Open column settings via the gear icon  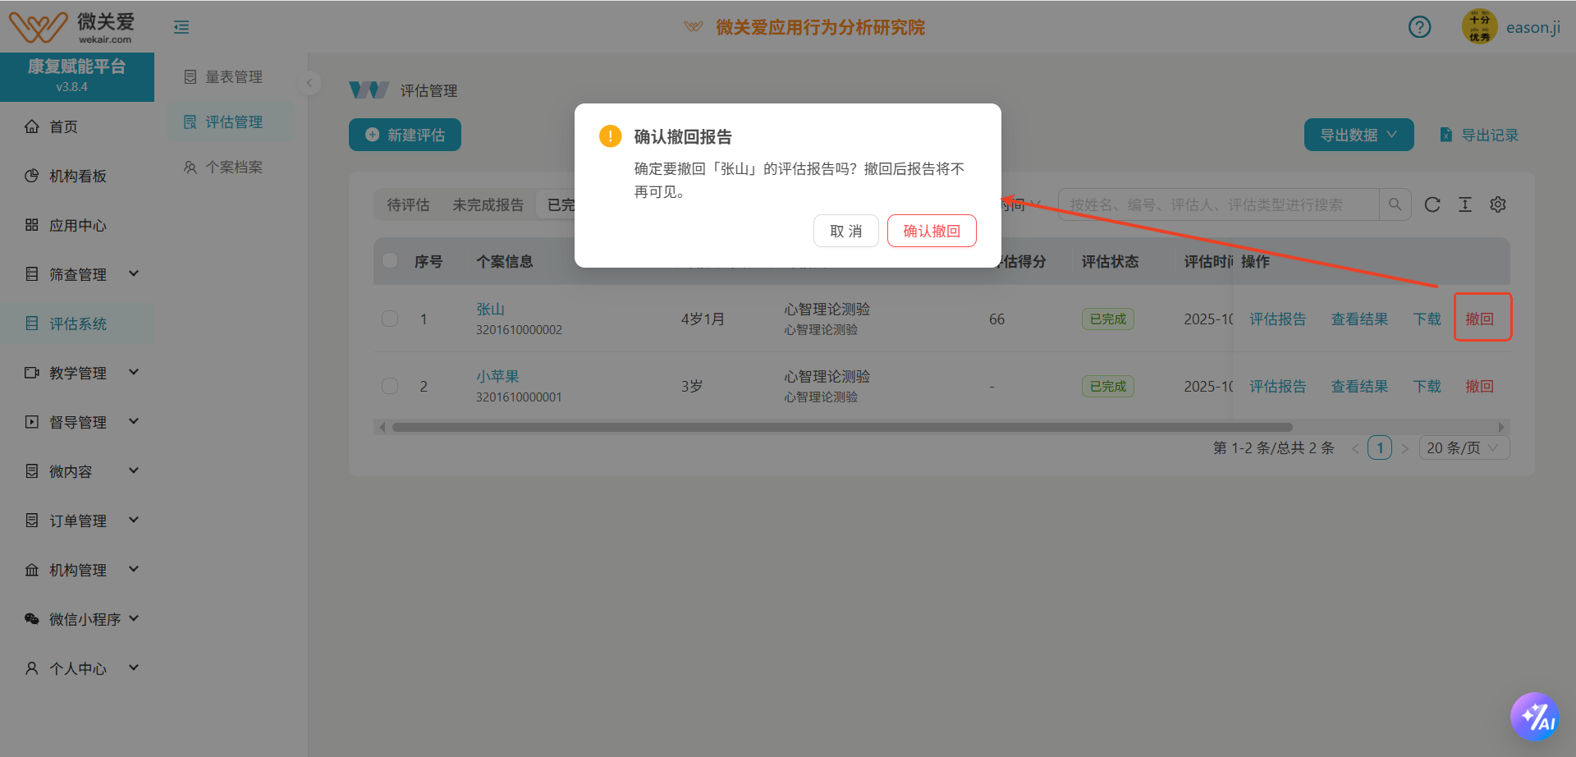point(1498,204)
